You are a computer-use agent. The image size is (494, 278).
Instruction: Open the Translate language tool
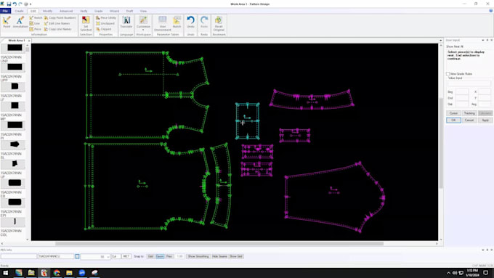pos(126,22)
